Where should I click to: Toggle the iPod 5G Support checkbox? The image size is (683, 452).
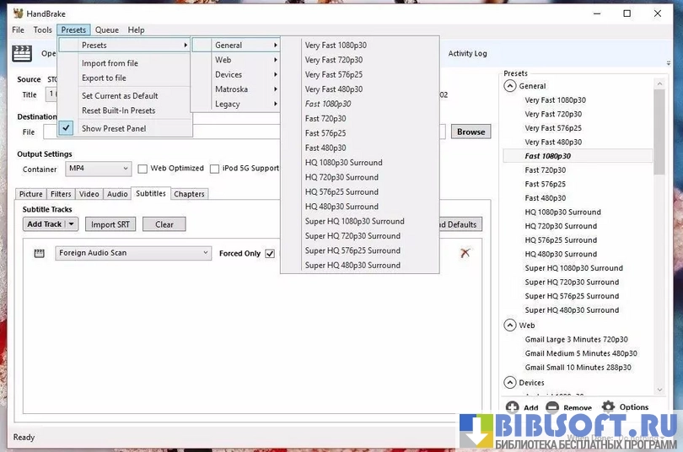[215, 169]
